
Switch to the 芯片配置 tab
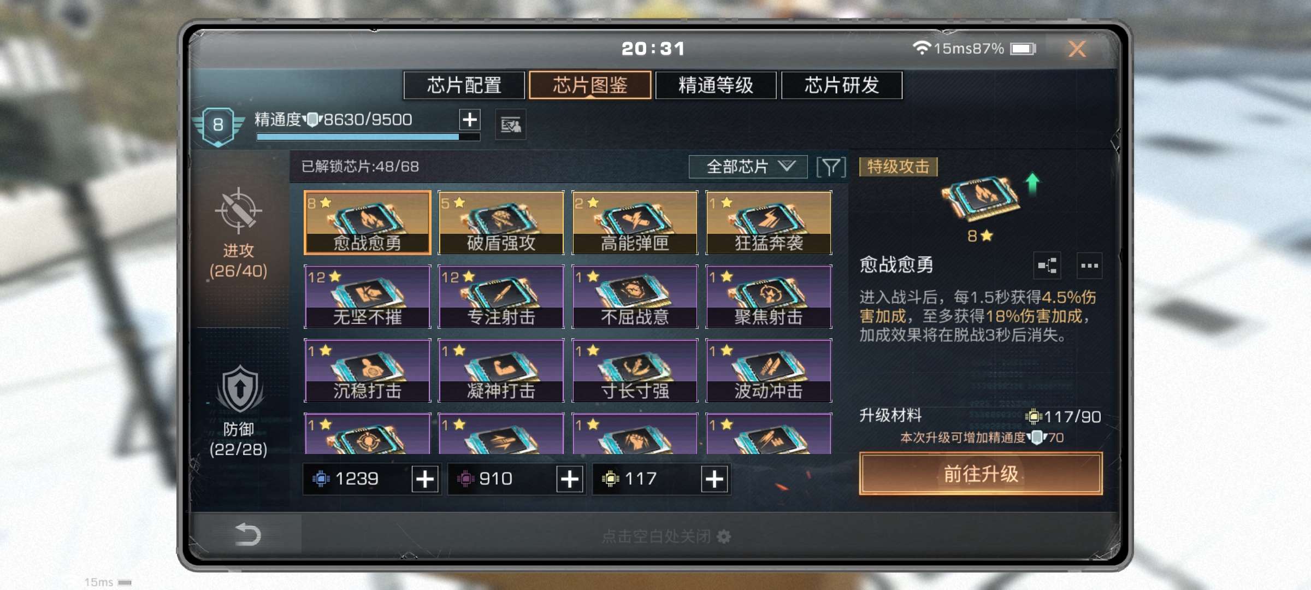point(464,85)
